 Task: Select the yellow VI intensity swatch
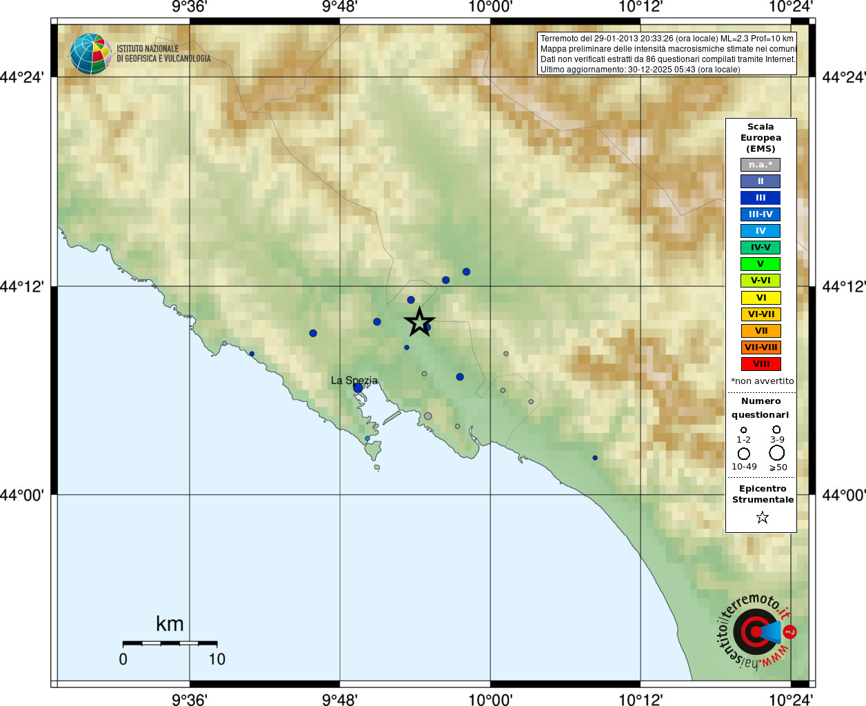point(761,298)
